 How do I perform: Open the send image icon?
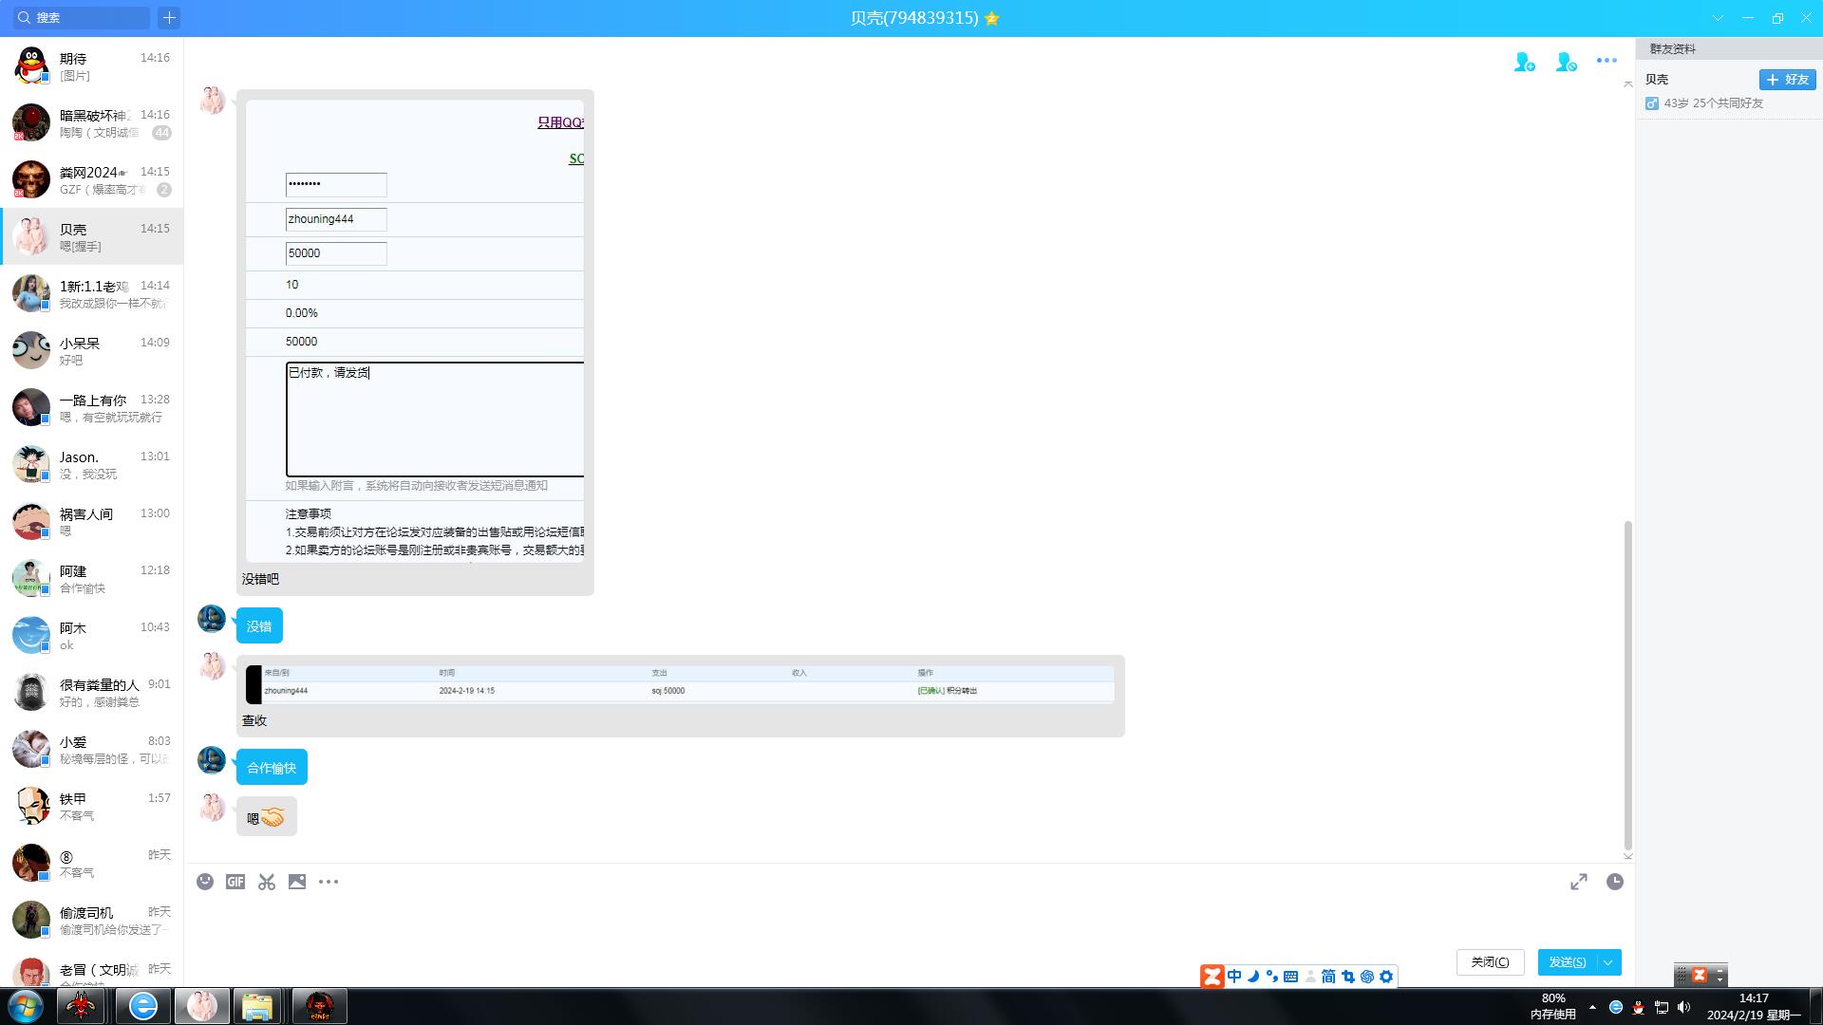click(297, 882)
